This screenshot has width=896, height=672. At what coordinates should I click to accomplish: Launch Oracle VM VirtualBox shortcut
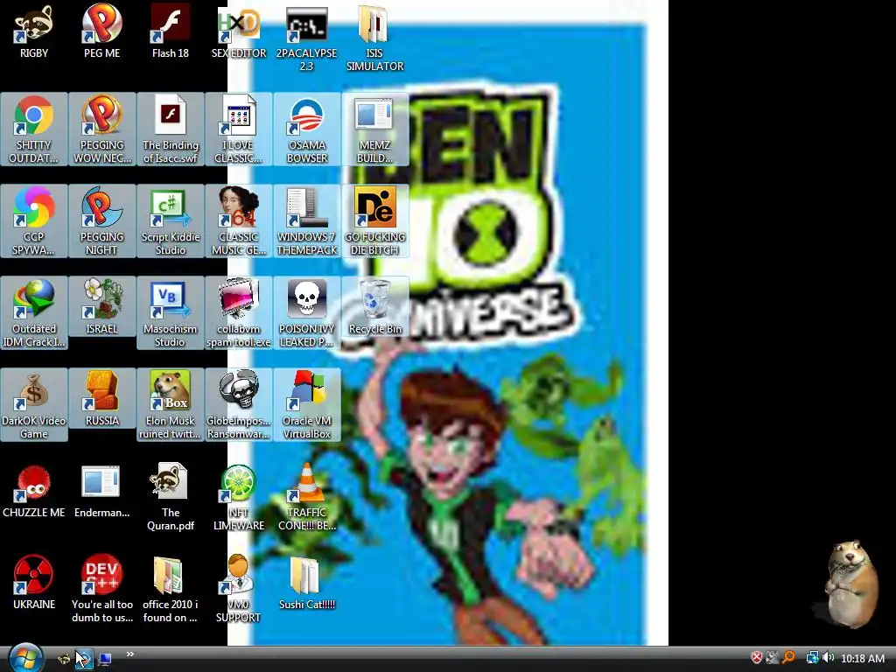307,405
